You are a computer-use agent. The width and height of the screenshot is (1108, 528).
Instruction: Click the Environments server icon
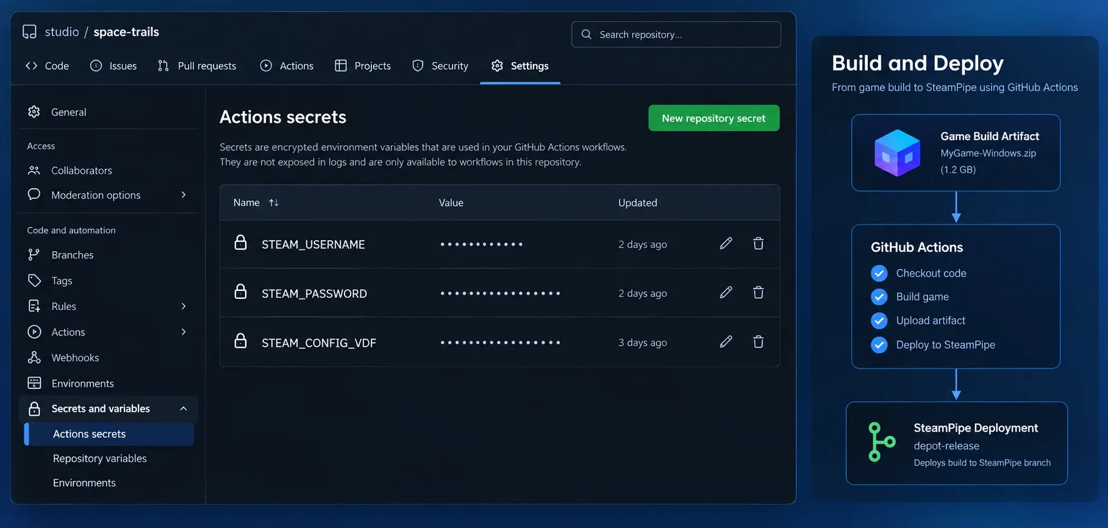pyautogui.click(x=34, y=383)
